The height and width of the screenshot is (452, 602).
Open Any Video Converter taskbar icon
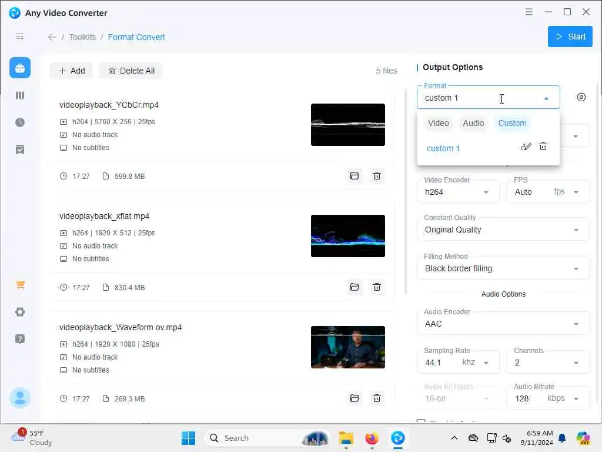pyautogui.click(x=398, y=438)
